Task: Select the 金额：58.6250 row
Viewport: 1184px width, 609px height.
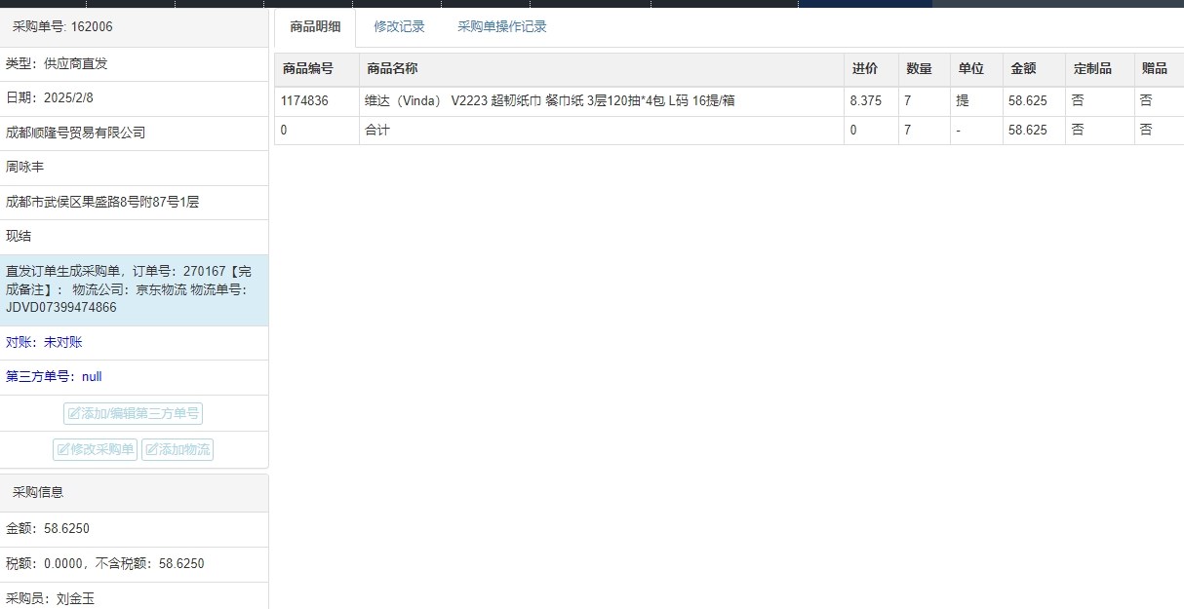Action: (134, 529)
